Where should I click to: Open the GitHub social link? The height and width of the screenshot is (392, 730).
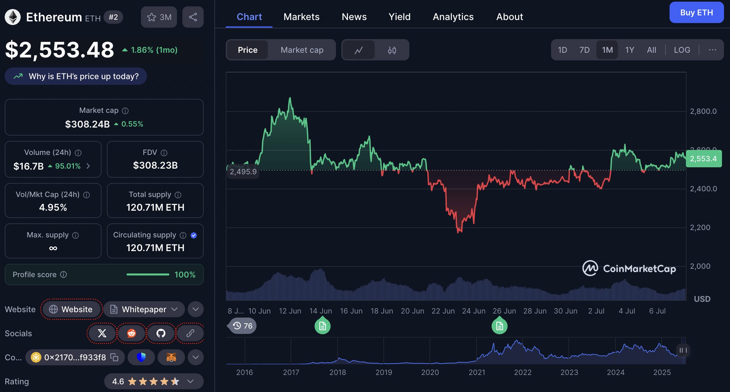pos(161,333)
